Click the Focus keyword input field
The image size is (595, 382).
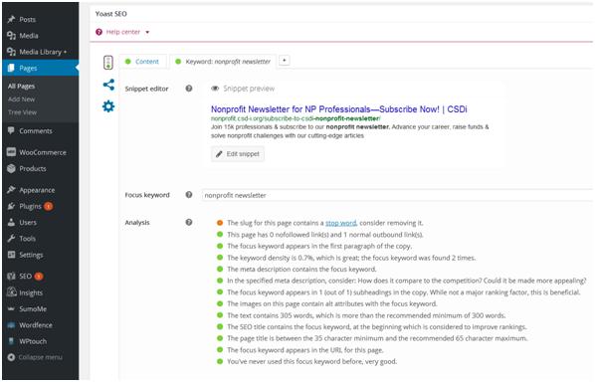click(397, 195)
